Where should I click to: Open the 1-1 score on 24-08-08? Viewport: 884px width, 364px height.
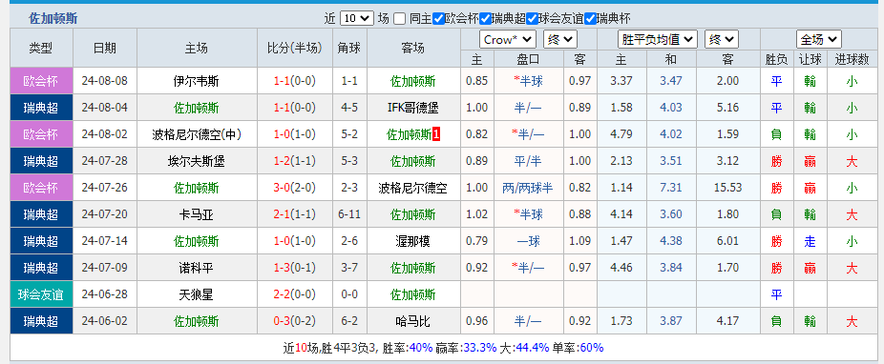click(282, 81)
